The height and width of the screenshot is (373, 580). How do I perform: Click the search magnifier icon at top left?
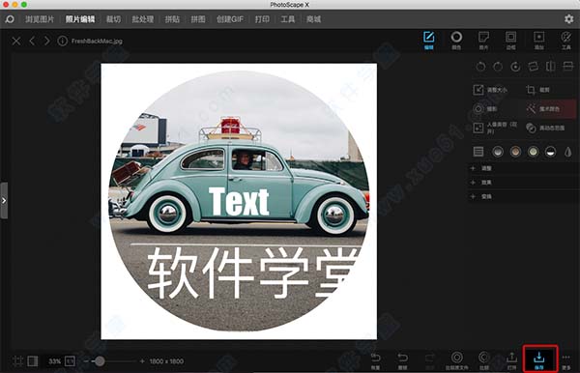pos(10,19)
